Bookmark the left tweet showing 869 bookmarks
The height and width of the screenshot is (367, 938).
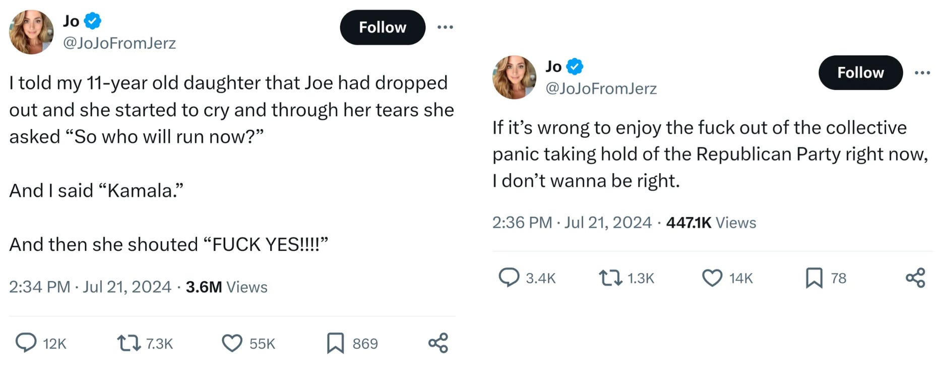click(x=335, y=343)
